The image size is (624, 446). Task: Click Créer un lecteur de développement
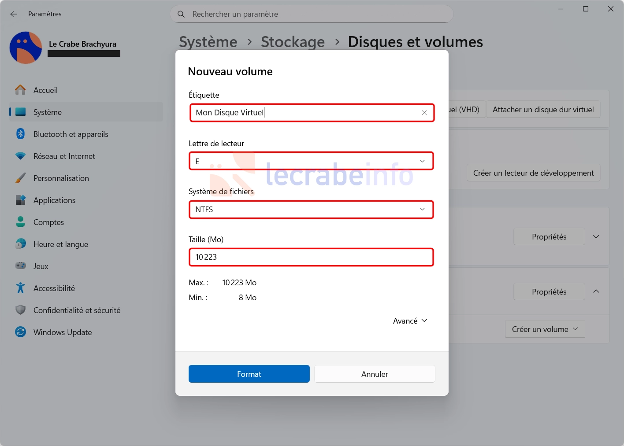click(x=533, y=173)
